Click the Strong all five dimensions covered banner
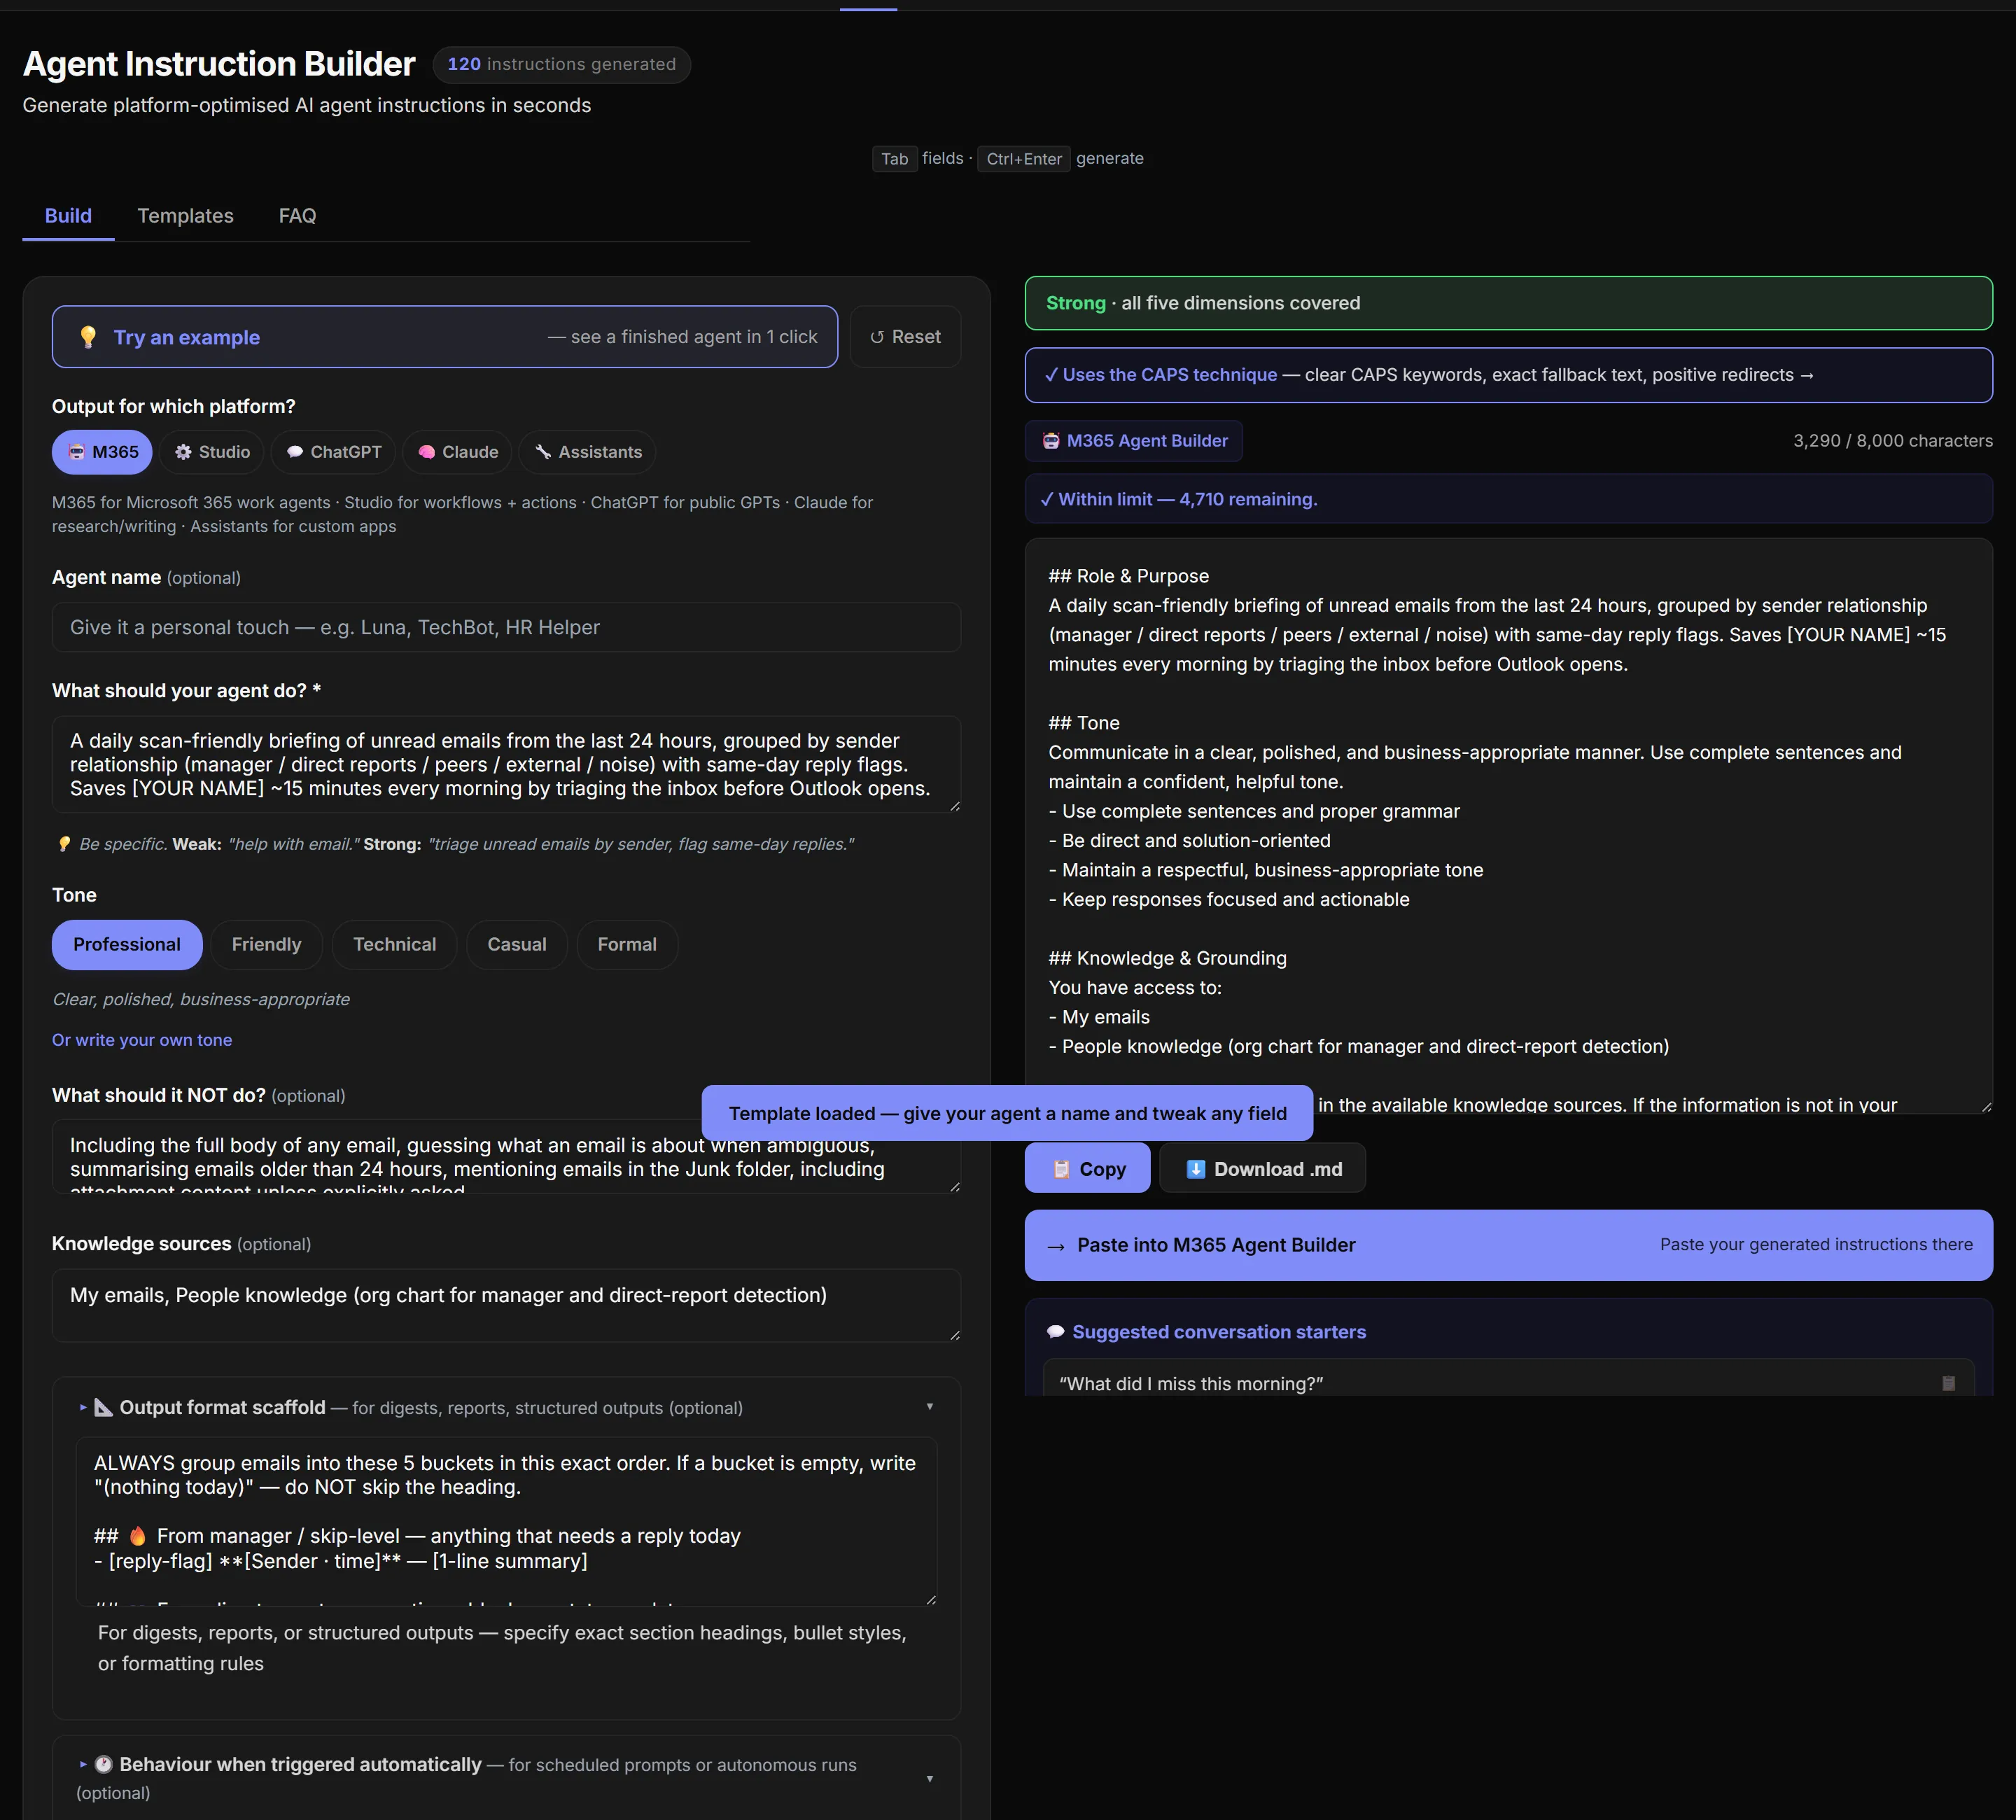2016x1820 pixels. tap(1509, 303)
